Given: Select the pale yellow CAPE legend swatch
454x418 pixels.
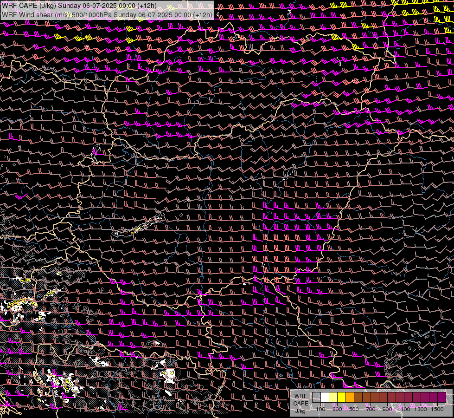Looking at the screenshot, I should pyautogui.click(x=333, y=398).
